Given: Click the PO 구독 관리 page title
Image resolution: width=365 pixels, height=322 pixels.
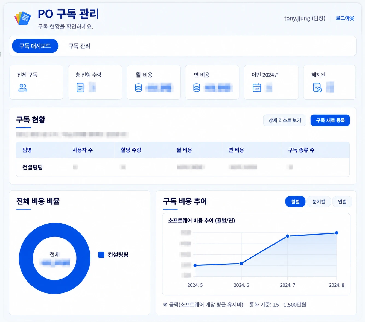Looking at the screenshot, I should pos(68,14).
